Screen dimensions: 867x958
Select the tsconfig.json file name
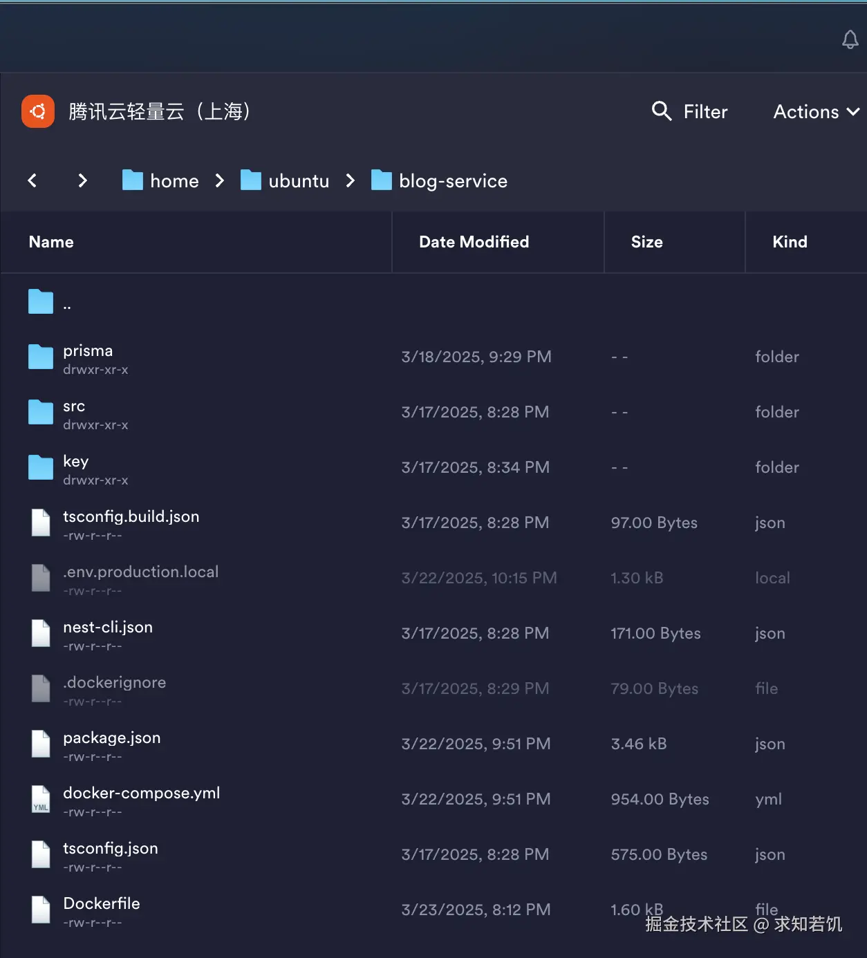point(111,848)
